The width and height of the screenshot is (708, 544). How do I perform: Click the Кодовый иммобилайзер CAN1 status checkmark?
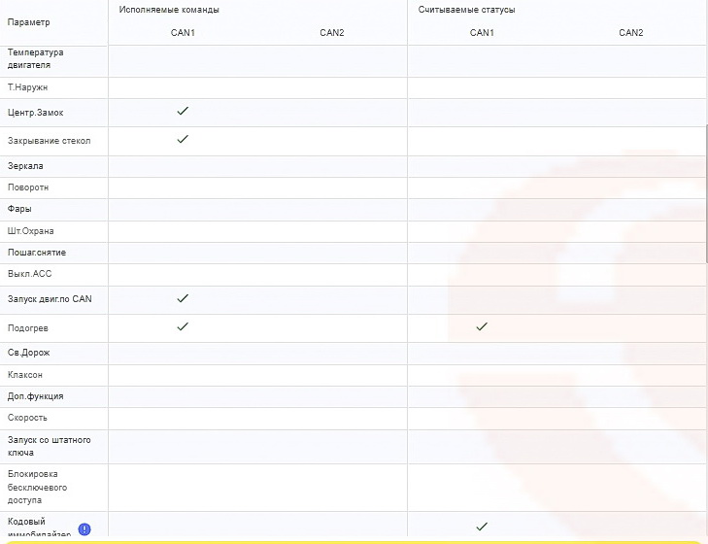(x=482, y=527)
